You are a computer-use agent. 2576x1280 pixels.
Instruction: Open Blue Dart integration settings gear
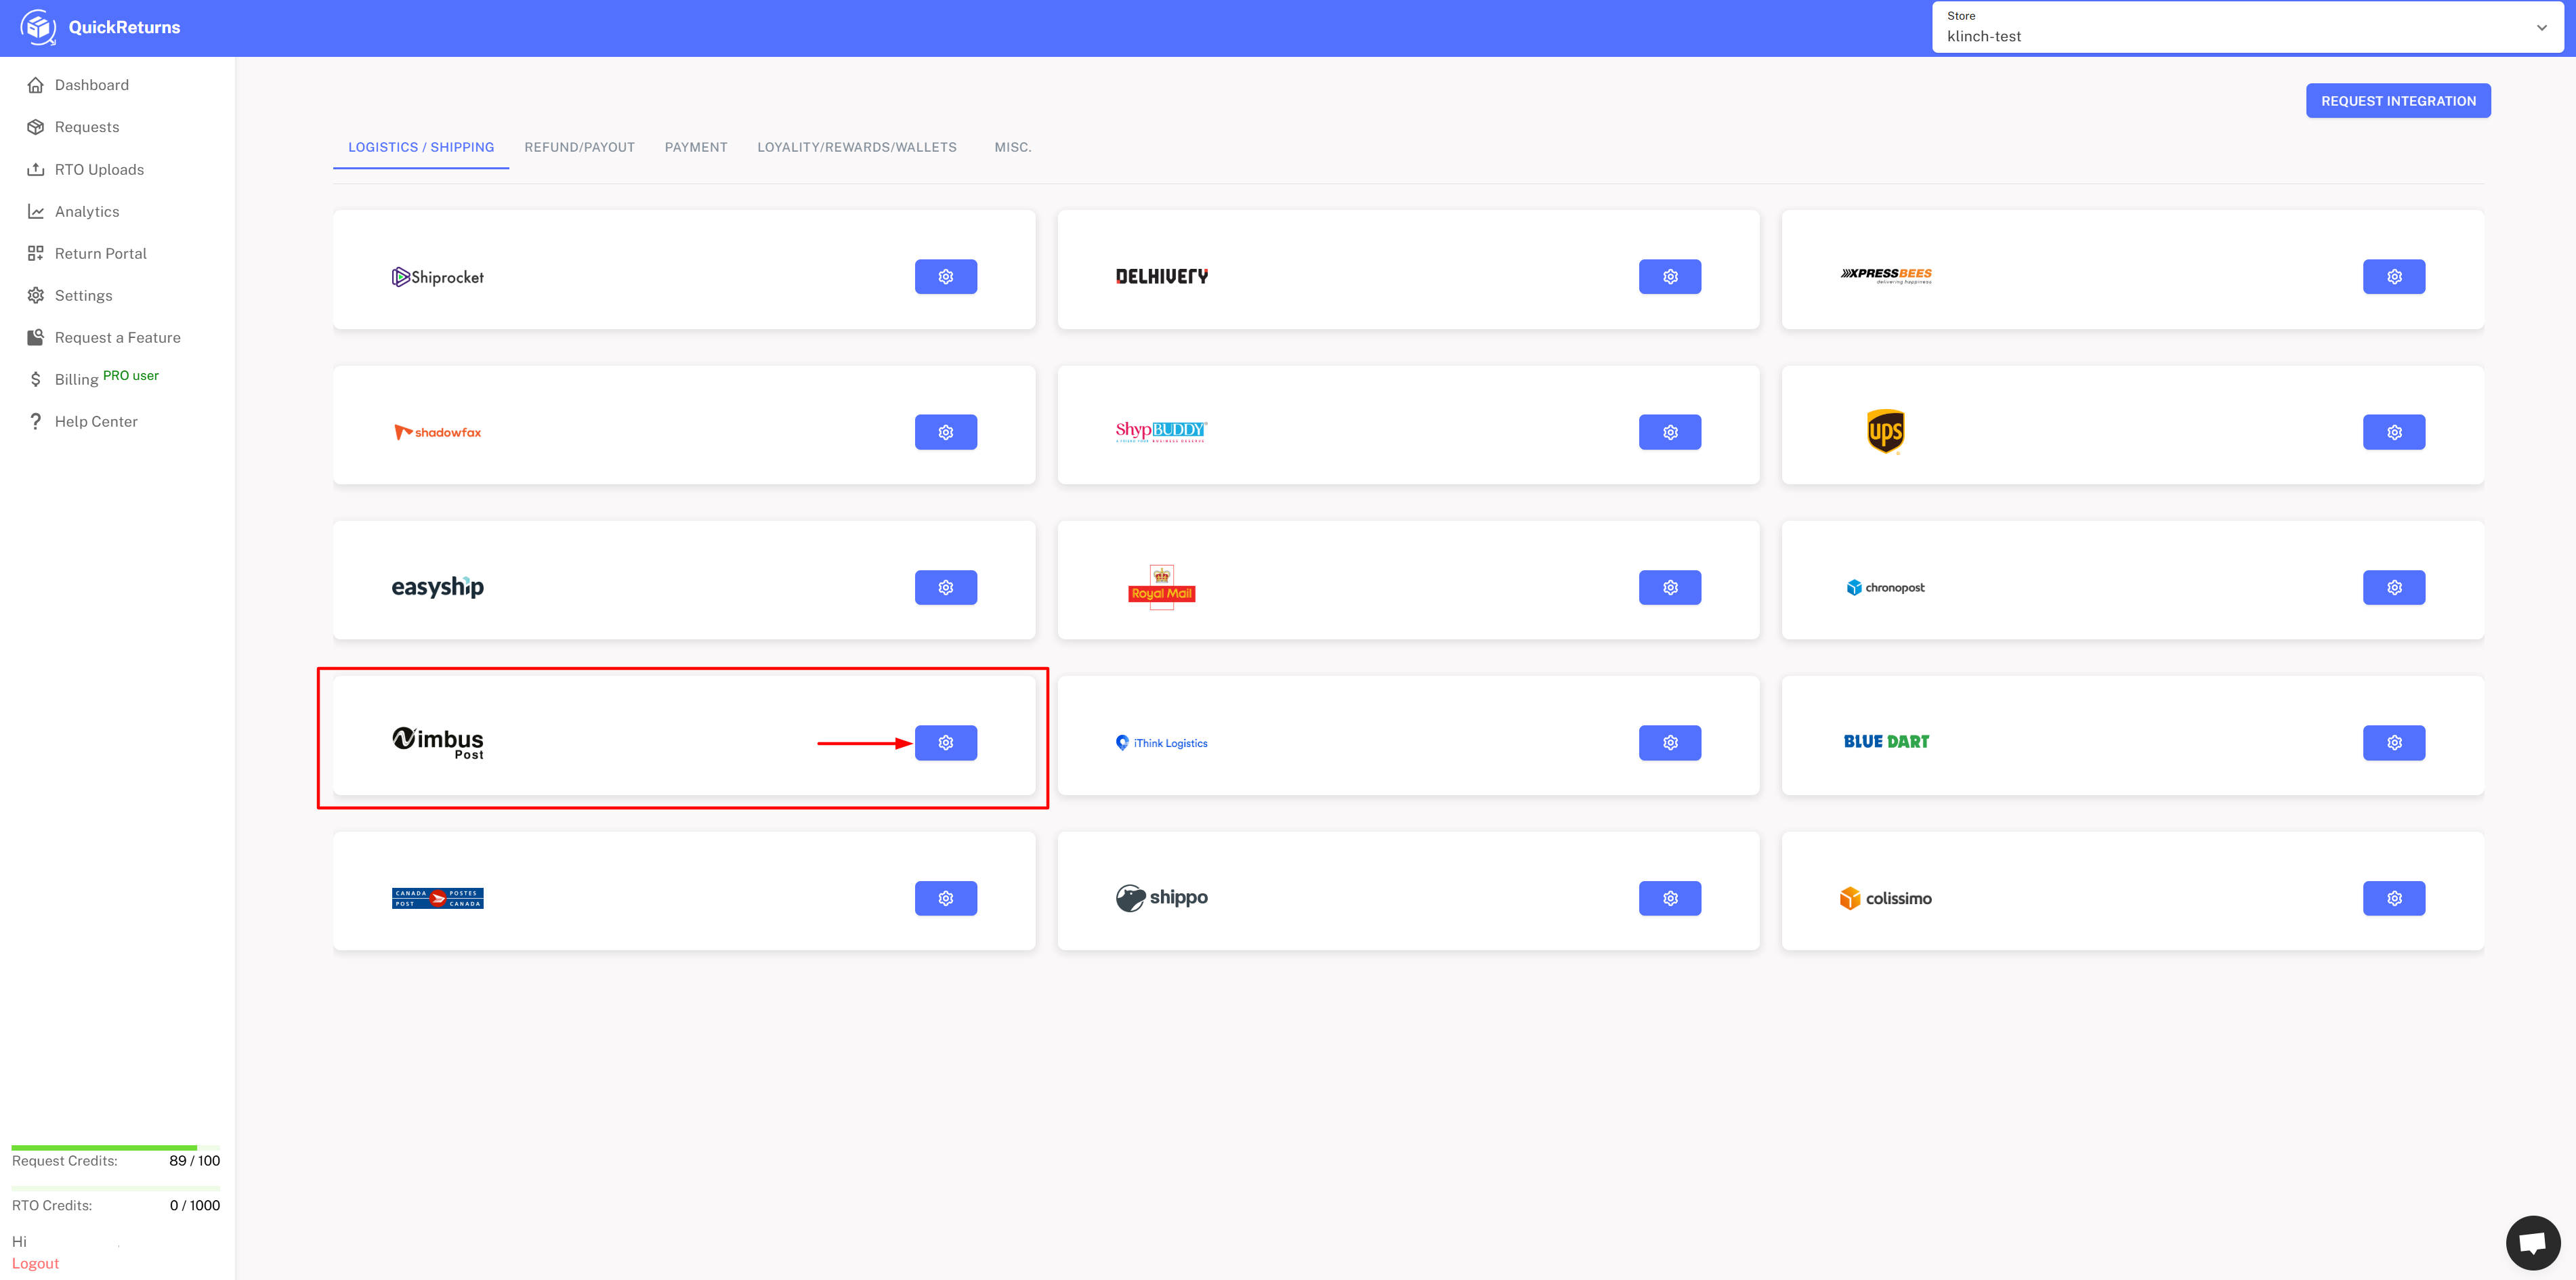click(2393, 743)
